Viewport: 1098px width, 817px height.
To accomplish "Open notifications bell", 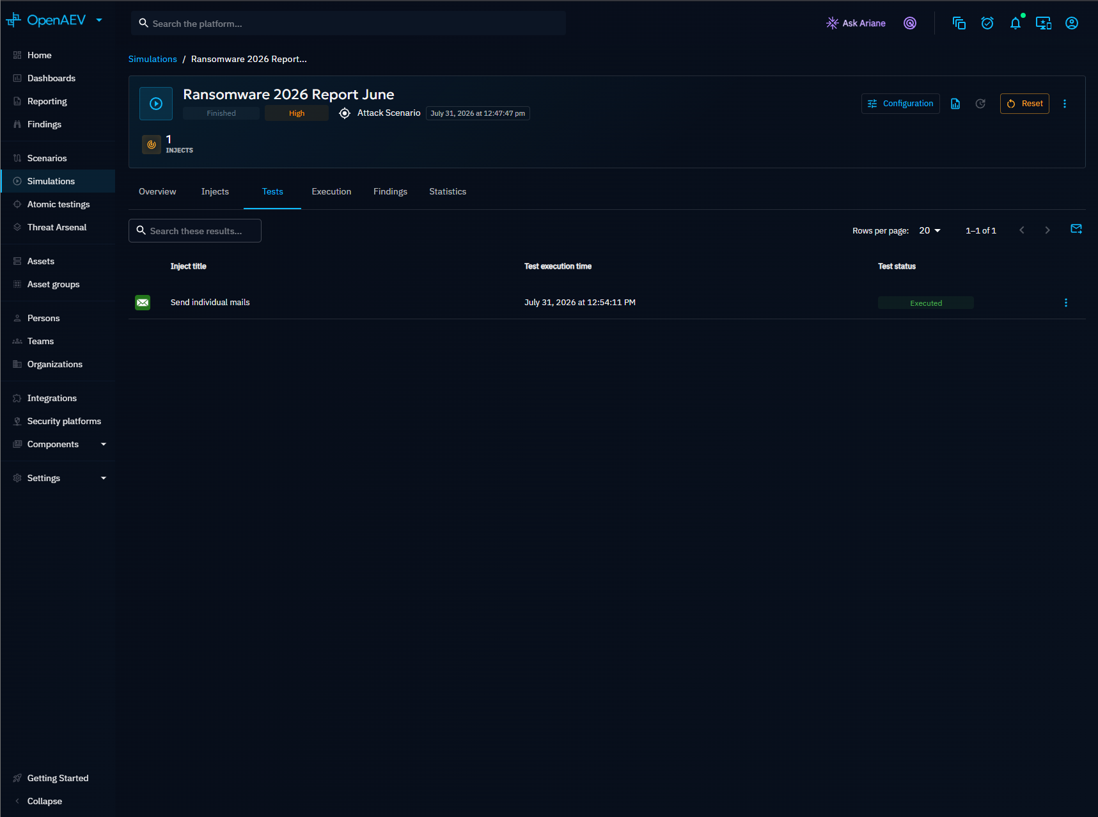I will (x=1016, y=23).
